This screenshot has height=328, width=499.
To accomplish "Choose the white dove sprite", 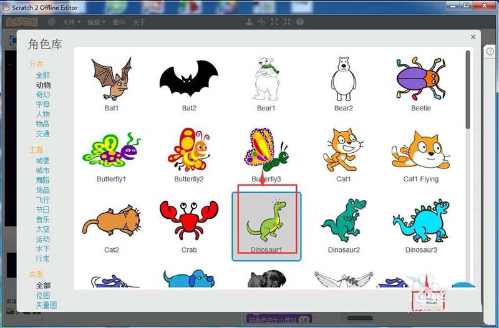I will pos(344,279).
